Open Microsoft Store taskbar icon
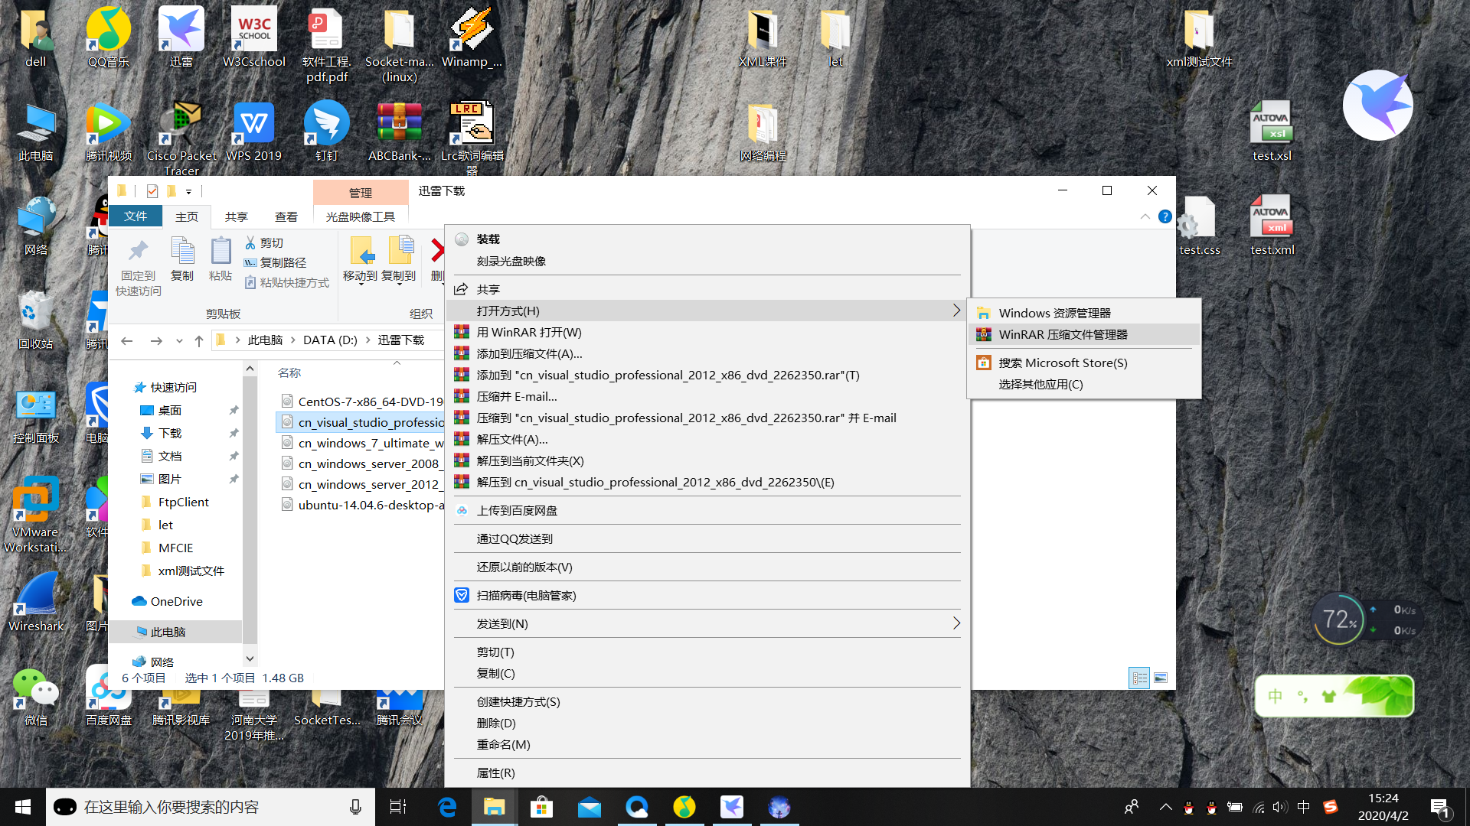1470x826 pixels. (541, 807)
